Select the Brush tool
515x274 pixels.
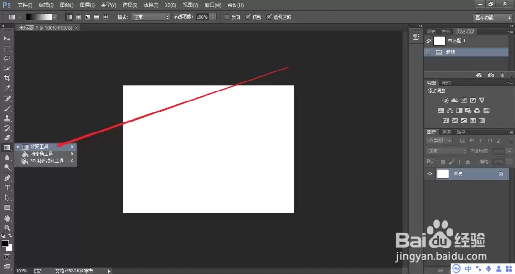tap(7, 108)
